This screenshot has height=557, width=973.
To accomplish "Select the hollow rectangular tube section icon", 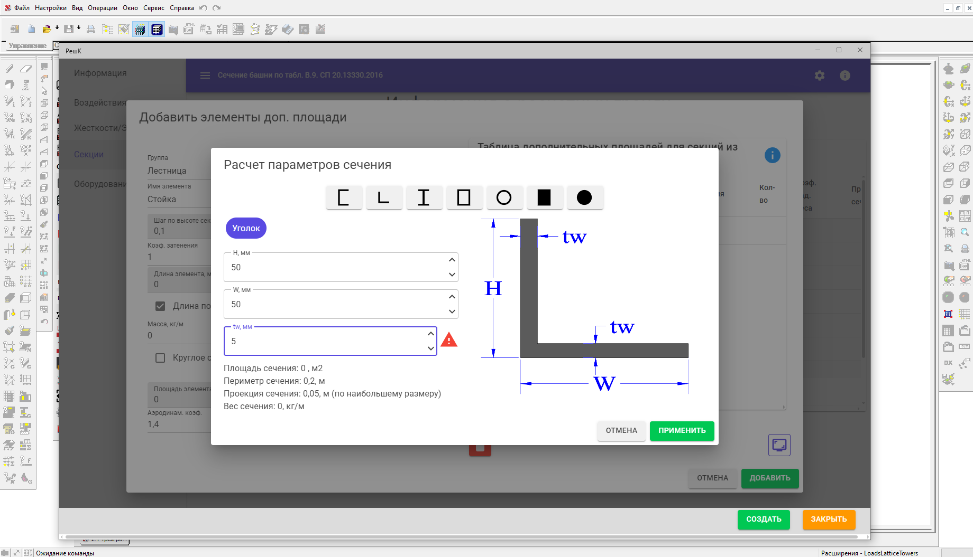I will point(464,197).
